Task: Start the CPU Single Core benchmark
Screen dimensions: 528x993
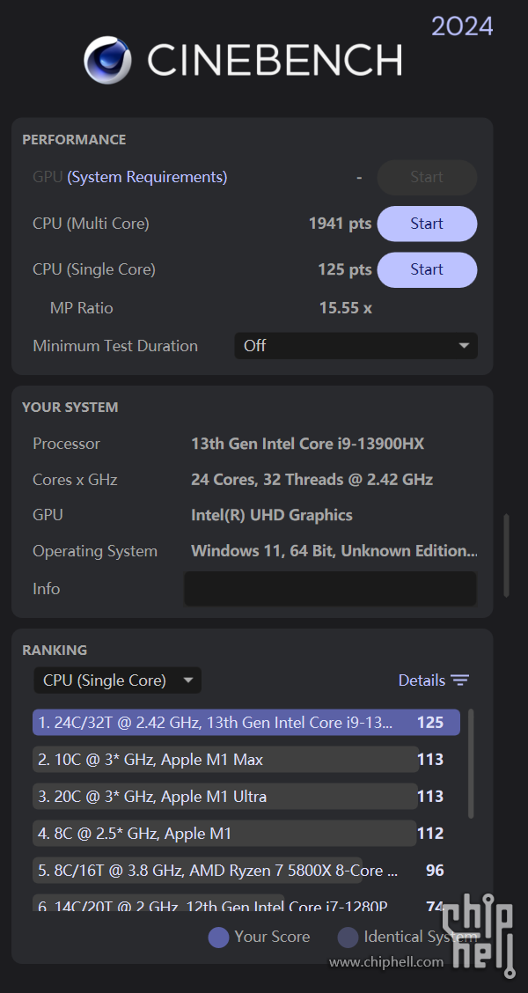Action: pyautogui.click(x=428, y=269)
